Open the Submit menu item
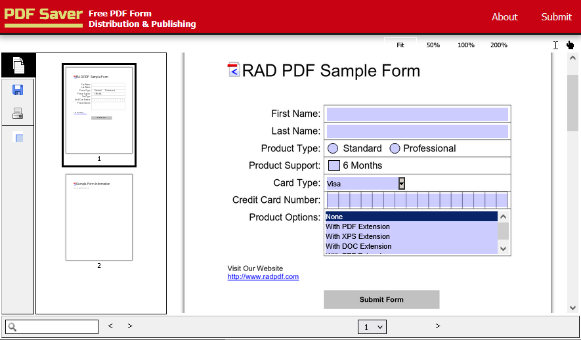 [x=556, y=17]
